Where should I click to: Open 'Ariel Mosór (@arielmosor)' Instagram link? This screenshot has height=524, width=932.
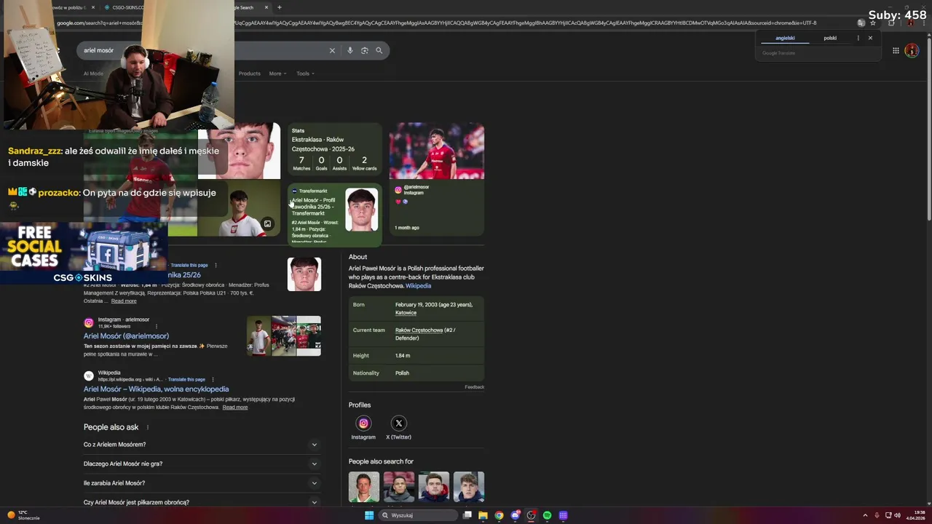126,336
